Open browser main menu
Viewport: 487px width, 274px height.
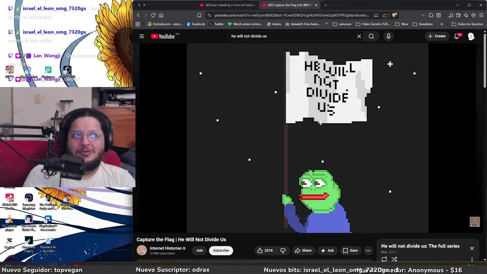coord(481,15)
